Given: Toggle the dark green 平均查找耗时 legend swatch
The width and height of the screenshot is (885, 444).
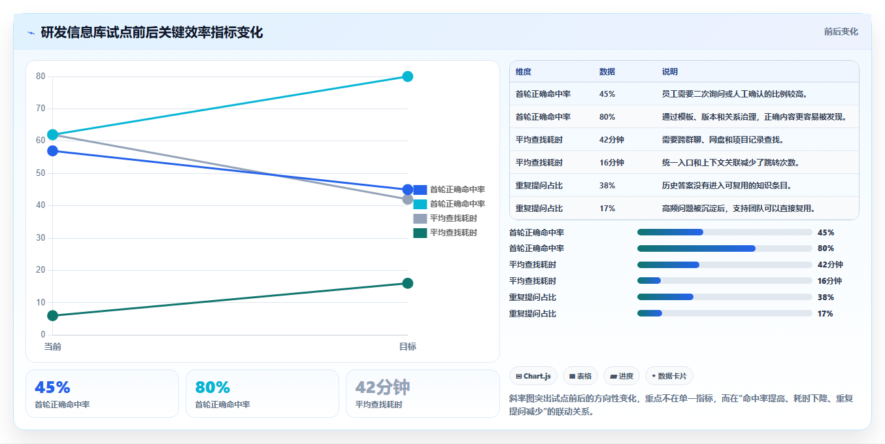Looking at the screenshot, I should pyautogui.click(x=420, y=233).
